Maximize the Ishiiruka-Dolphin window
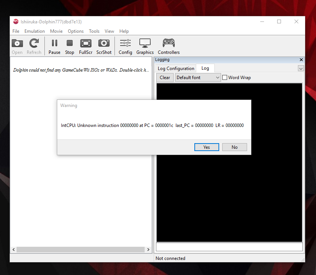The image size is (316, 275). pos(279,21)
